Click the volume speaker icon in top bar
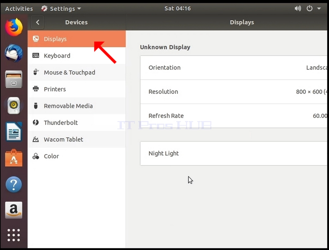329x250 pixels. (x=298, y=8)
